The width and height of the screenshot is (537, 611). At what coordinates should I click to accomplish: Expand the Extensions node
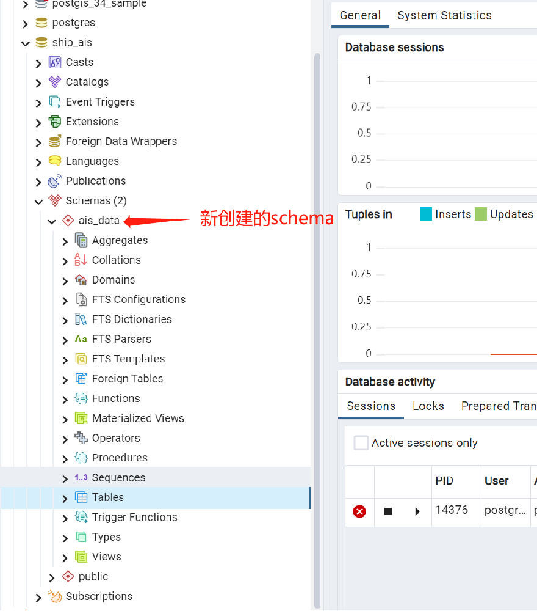pyautogui.click(x=38, y=123)
